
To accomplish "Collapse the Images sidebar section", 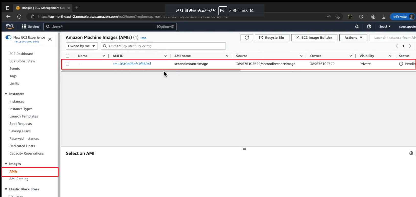I will point(6,164).
